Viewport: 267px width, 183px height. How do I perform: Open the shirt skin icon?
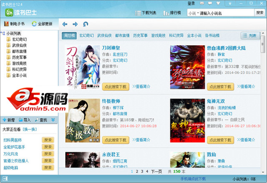218,3
